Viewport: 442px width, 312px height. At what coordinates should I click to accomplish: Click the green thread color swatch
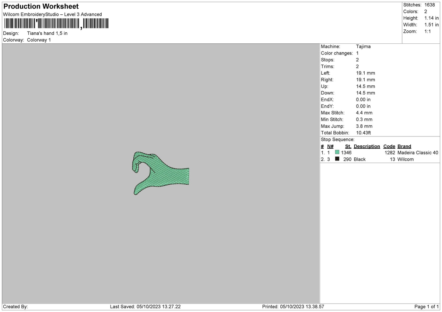[337, 152]
